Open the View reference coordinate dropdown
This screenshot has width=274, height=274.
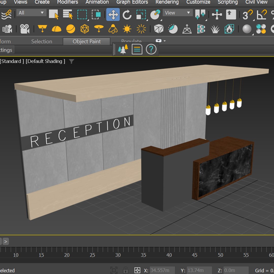tap(178, 13)
